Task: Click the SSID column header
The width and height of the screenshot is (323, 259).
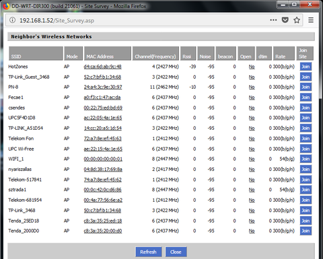Action: [x=36, y=53]
